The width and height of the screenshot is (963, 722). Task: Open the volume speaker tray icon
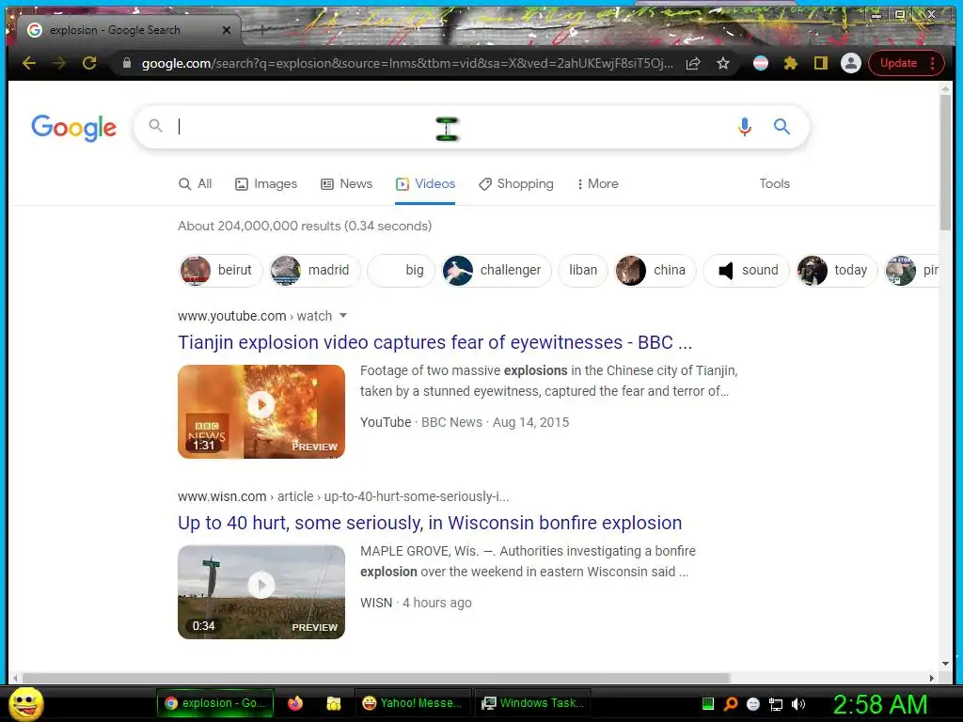click(798, 704)
